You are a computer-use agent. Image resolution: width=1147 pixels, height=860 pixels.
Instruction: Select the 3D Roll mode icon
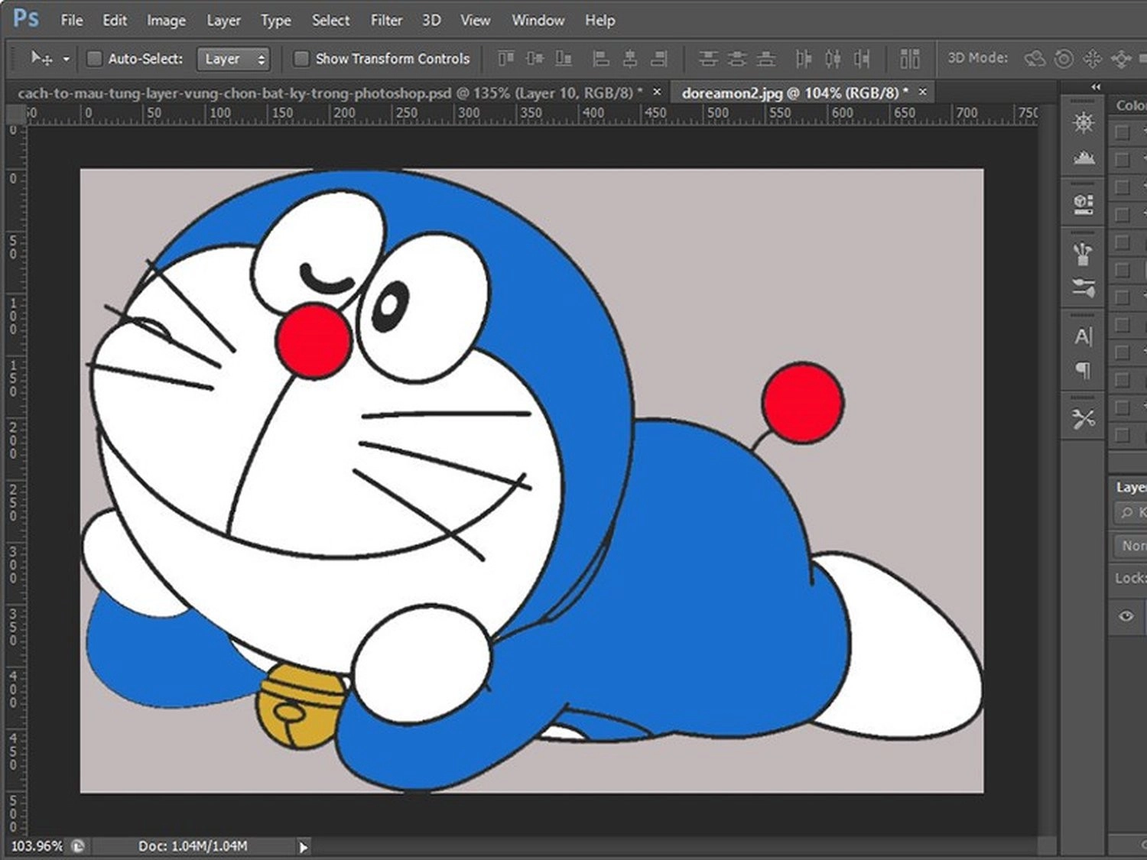coord(1063,58)
